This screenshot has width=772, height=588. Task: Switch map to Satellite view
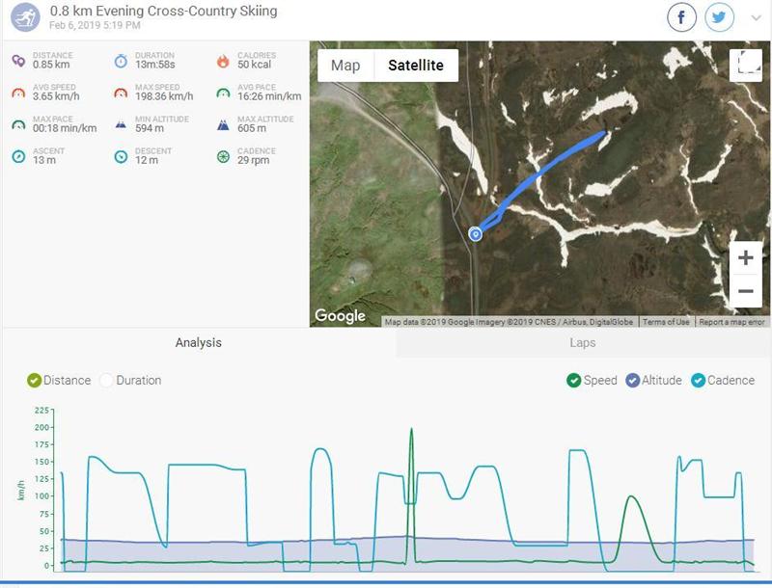(416, 66)
